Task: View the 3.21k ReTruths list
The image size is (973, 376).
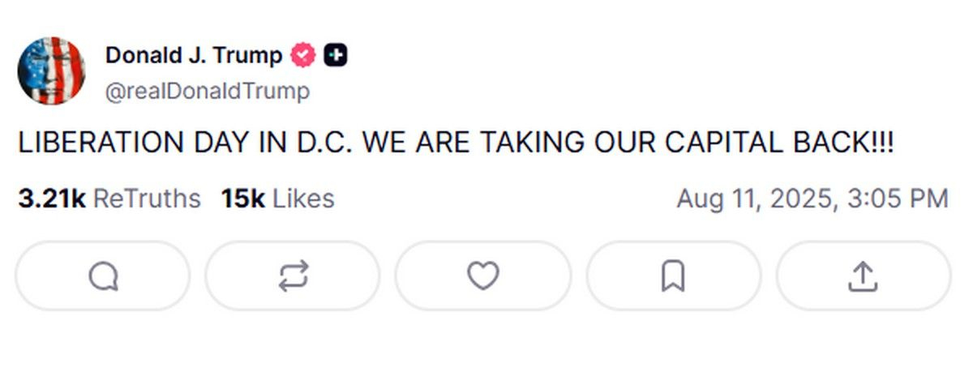Action: click(x=109, y=199)
